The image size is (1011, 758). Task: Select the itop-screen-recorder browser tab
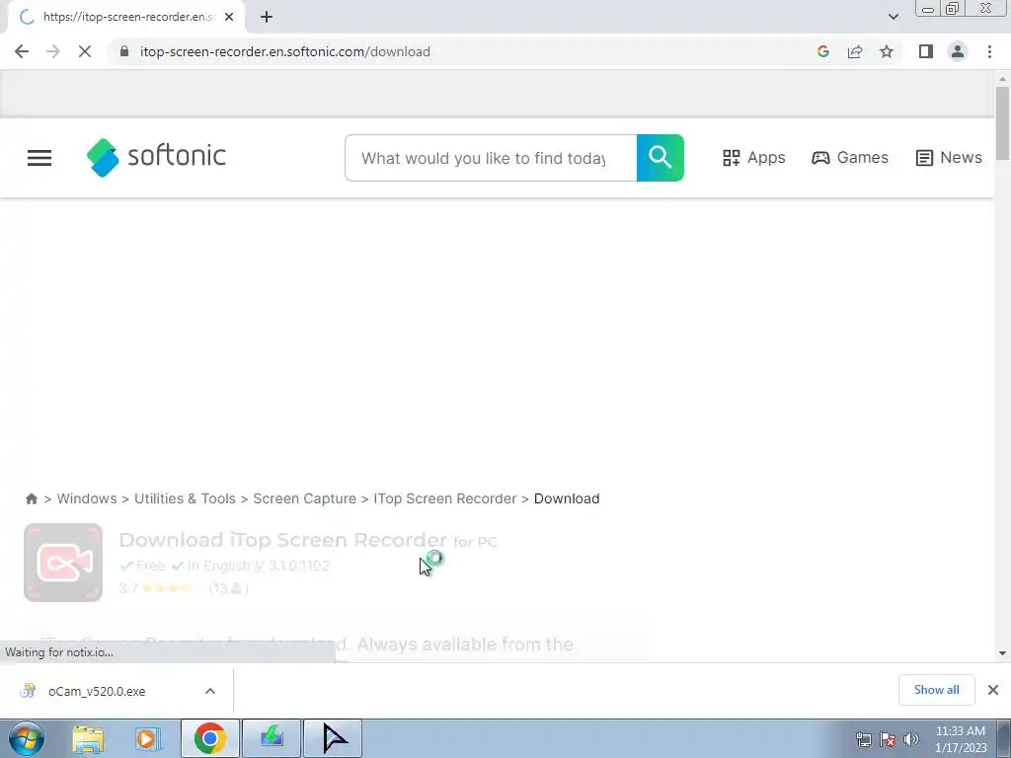tap(126, 17)
